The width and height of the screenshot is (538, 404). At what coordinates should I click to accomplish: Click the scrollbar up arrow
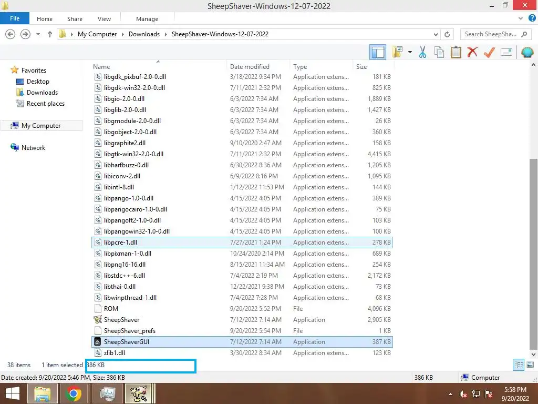coord(533,65)
